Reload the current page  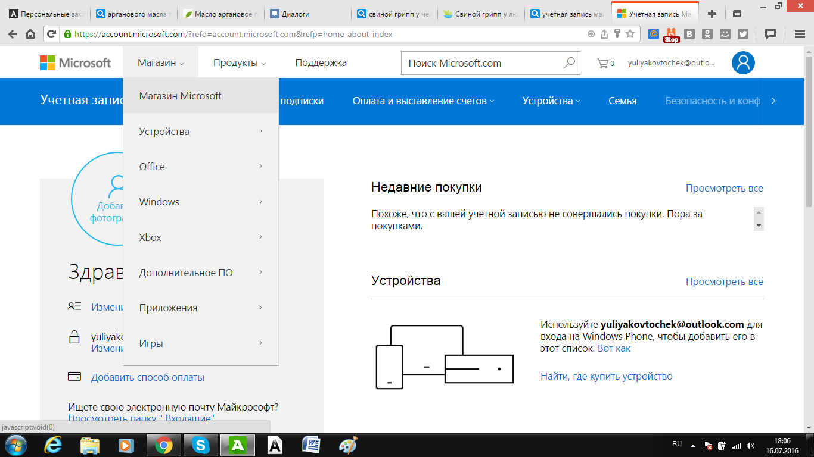pos(52,34)
